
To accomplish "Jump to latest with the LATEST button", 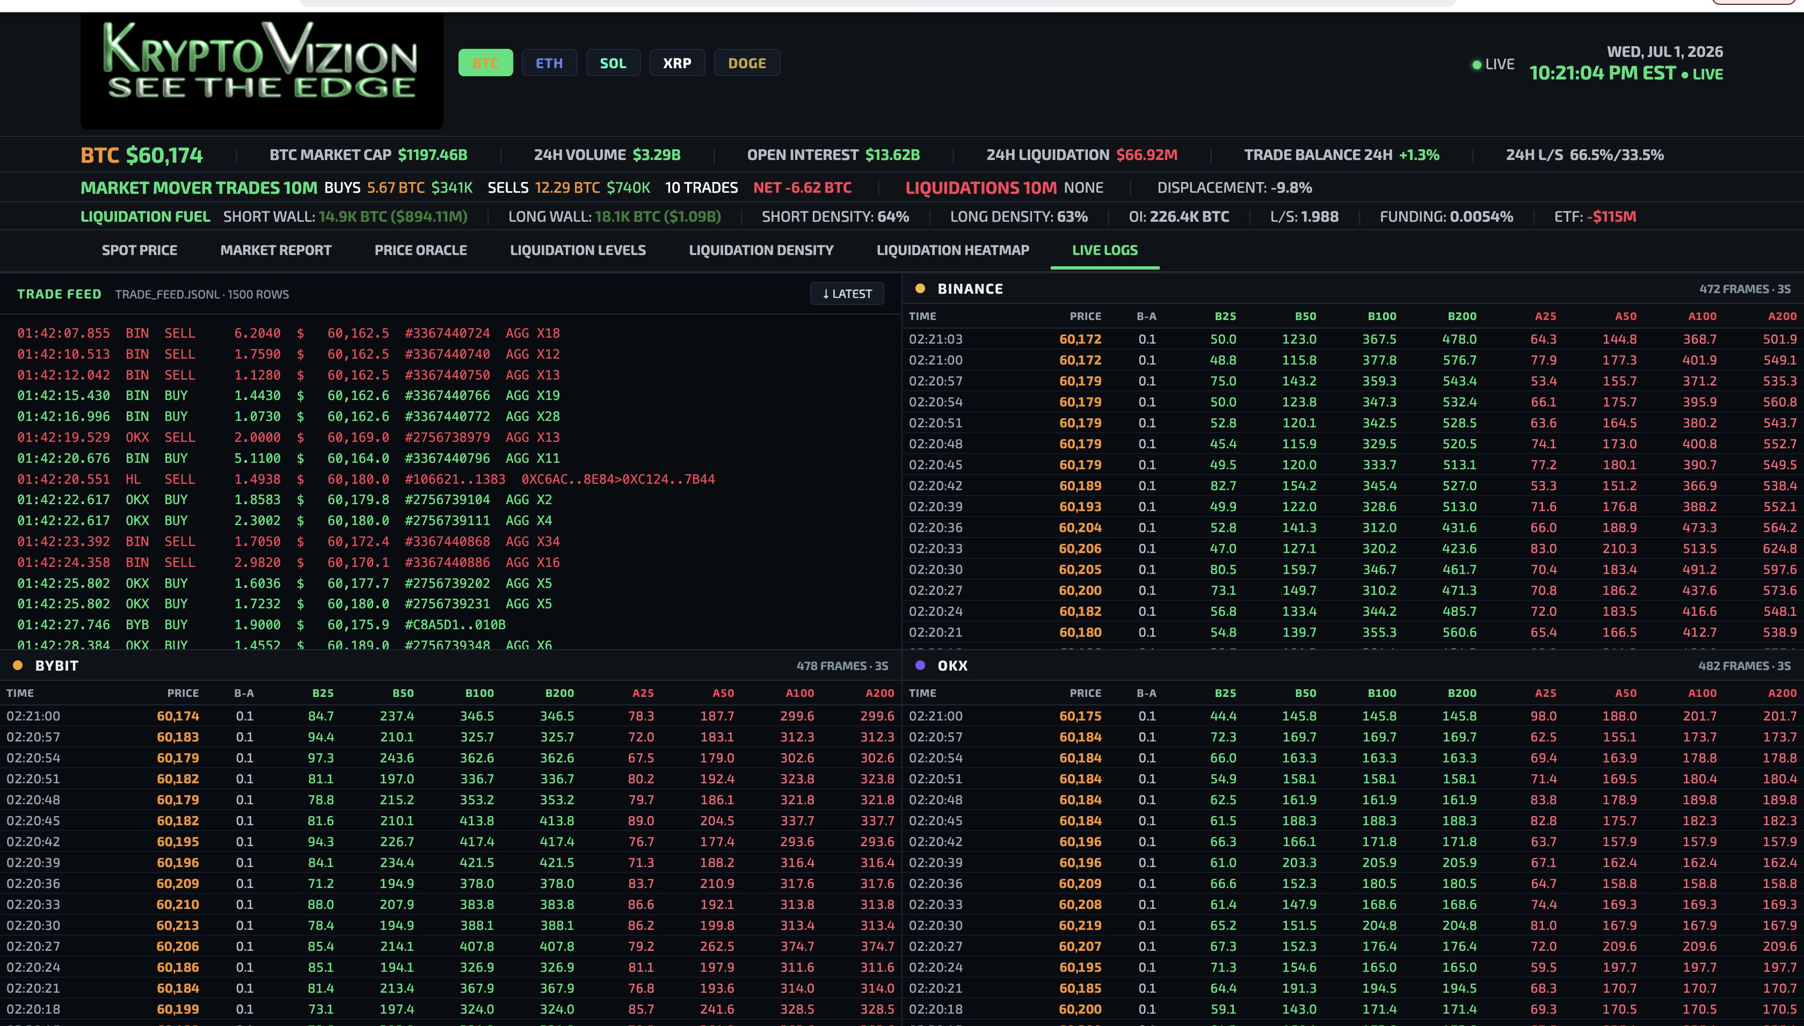I will tap(847, 294).
